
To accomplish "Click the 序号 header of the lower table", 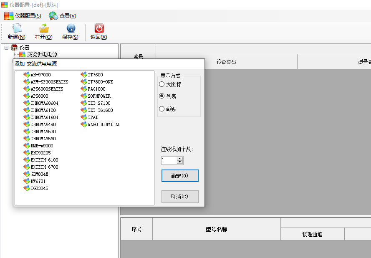I will [x=137, y=229].
